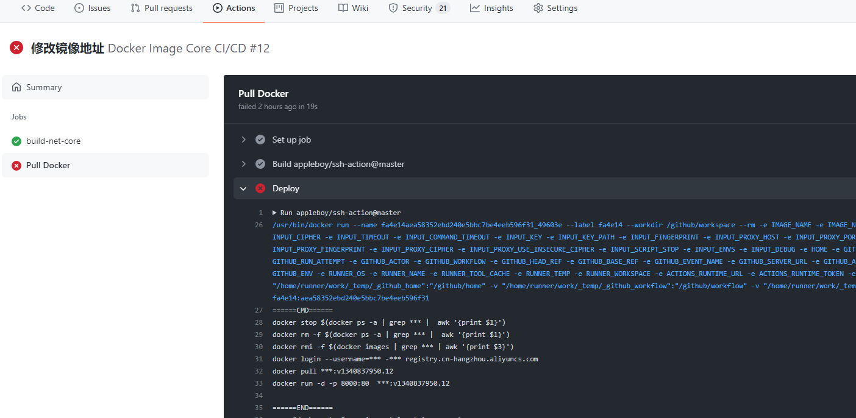Image resolution: width=856 pixels, height=418 pixels.
Task: Expand the Run appleboy/ssh-action@master log group
Action: click(275, 213)
